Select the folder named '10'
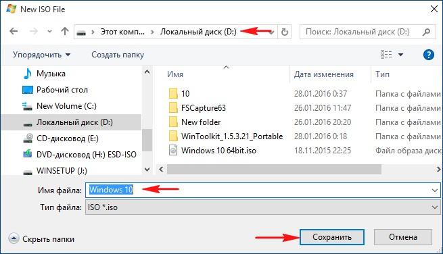 pyautogui.click(x=185, y=93)
